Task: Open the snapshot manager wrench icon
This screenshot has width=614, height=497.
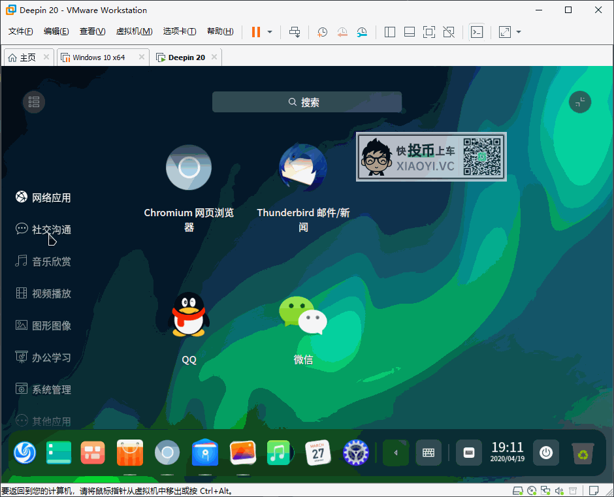Action: point(362,31)
